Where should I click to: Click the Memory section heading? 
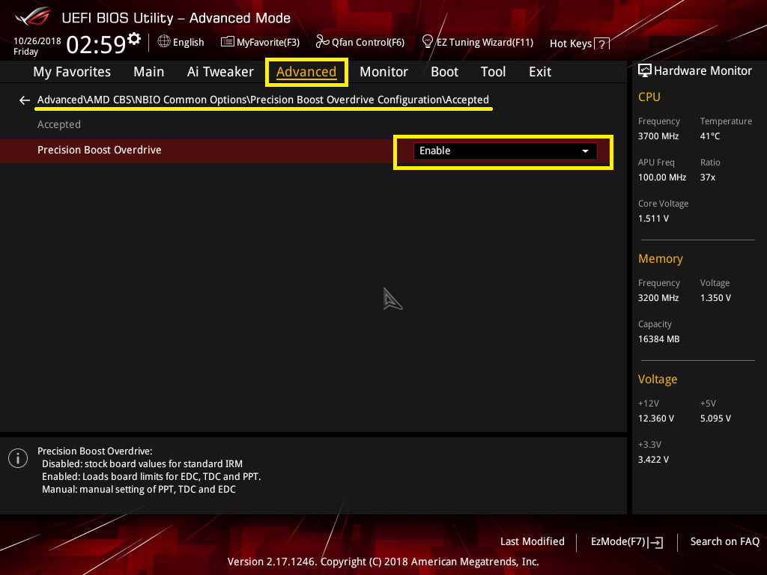pyautogui.click(x=661, y=258)
